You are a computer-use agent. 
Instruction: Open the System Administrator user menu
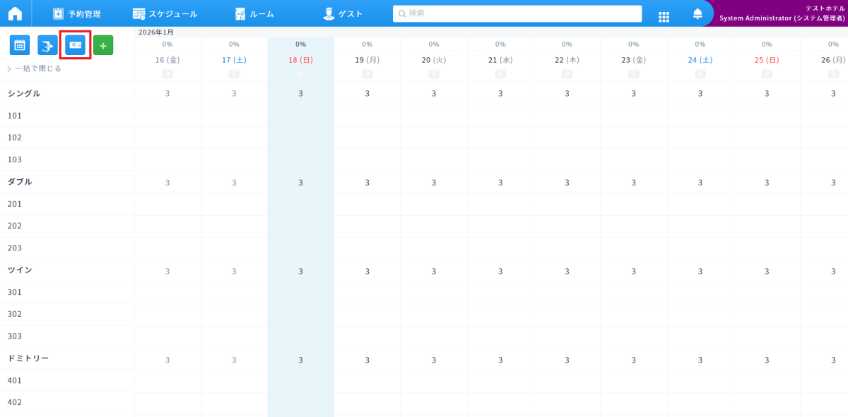tap(781, 13)
